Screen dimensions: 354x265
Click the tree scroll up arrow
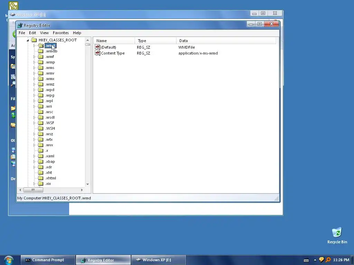(87, 40)
